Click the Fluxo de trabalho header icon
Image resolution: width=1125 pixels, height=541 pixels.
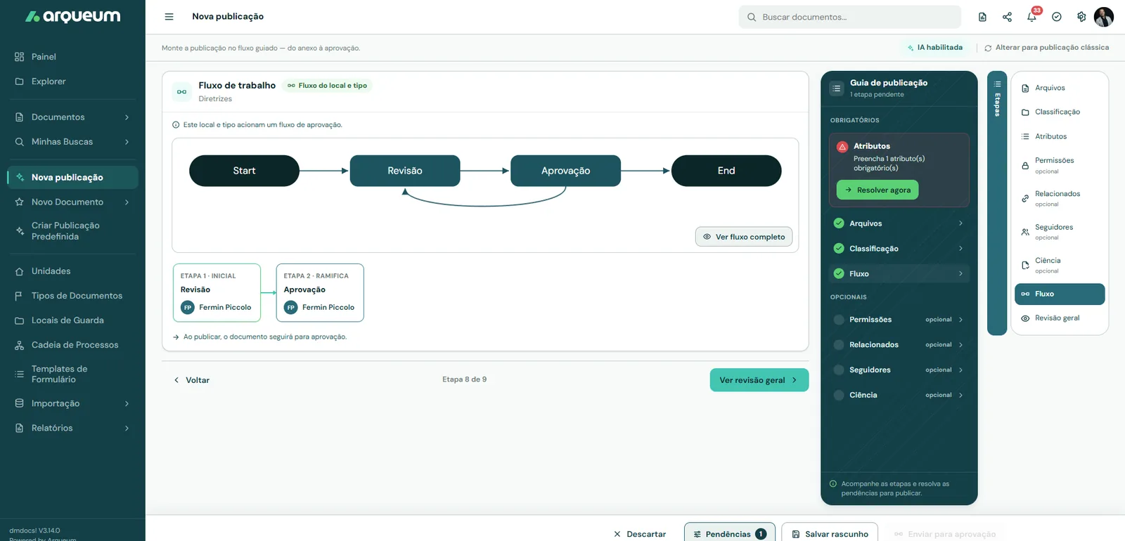click(182, 92)
